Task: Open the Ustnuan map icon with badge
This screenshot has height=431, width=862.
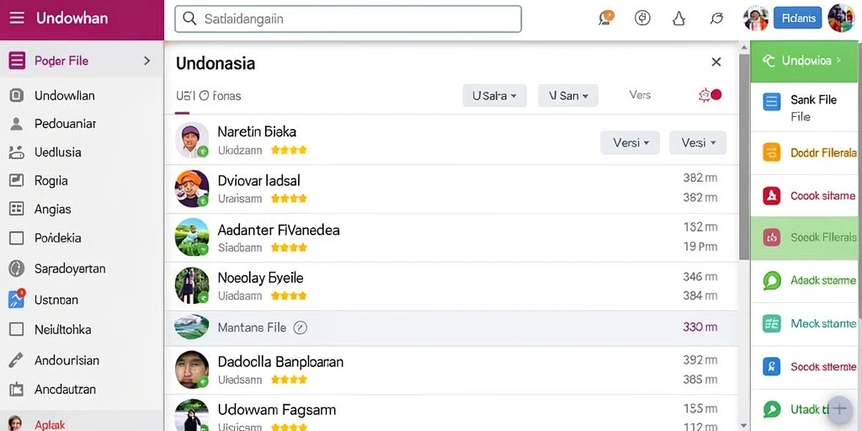Action: point(17,299)
